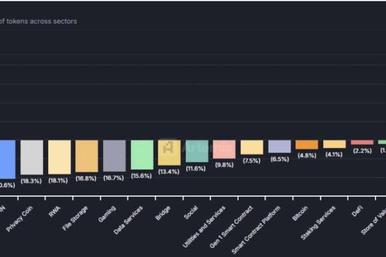
Task: Click the Store of Value green bar
Action: 382,142
